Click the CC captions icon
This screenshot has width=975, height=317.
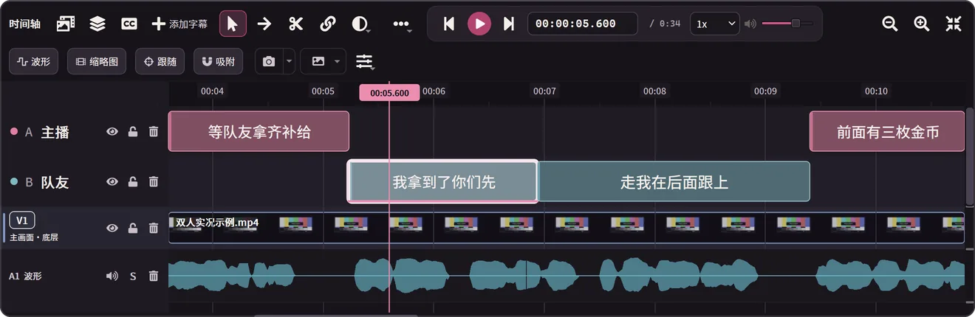(129, 24)
